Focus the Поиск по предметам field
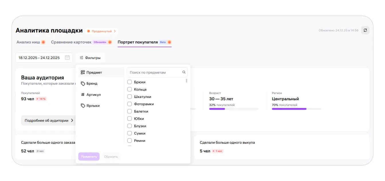Screen dimensions: 385x181 pyautogui.click(x=154, y=72)
